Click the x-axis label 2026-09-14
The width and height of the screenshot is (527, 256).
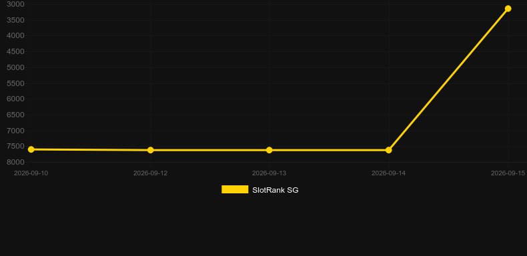click(388, 173)
